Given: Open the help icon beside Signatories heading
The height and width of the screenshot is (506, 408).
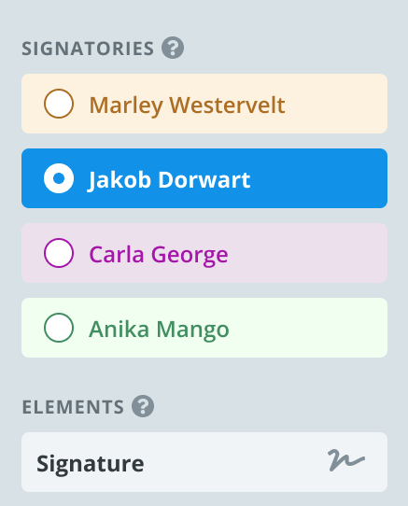Looking at the screenshot, I should pos(173,48).
